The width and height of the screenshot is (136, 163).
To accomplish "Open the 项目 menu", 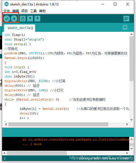I will pyautogui.click(x=24, y=11).
